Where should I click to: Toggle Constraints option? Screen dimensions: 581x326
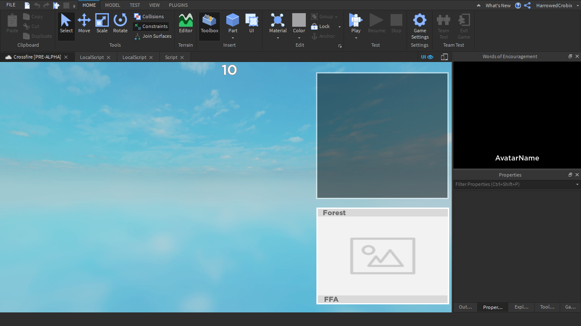[151, 26]
